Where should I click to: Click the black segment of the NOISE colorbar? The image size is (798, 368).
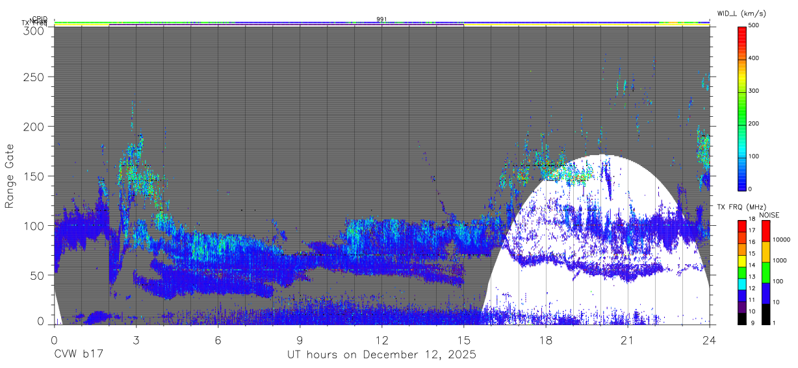(765, 313)
